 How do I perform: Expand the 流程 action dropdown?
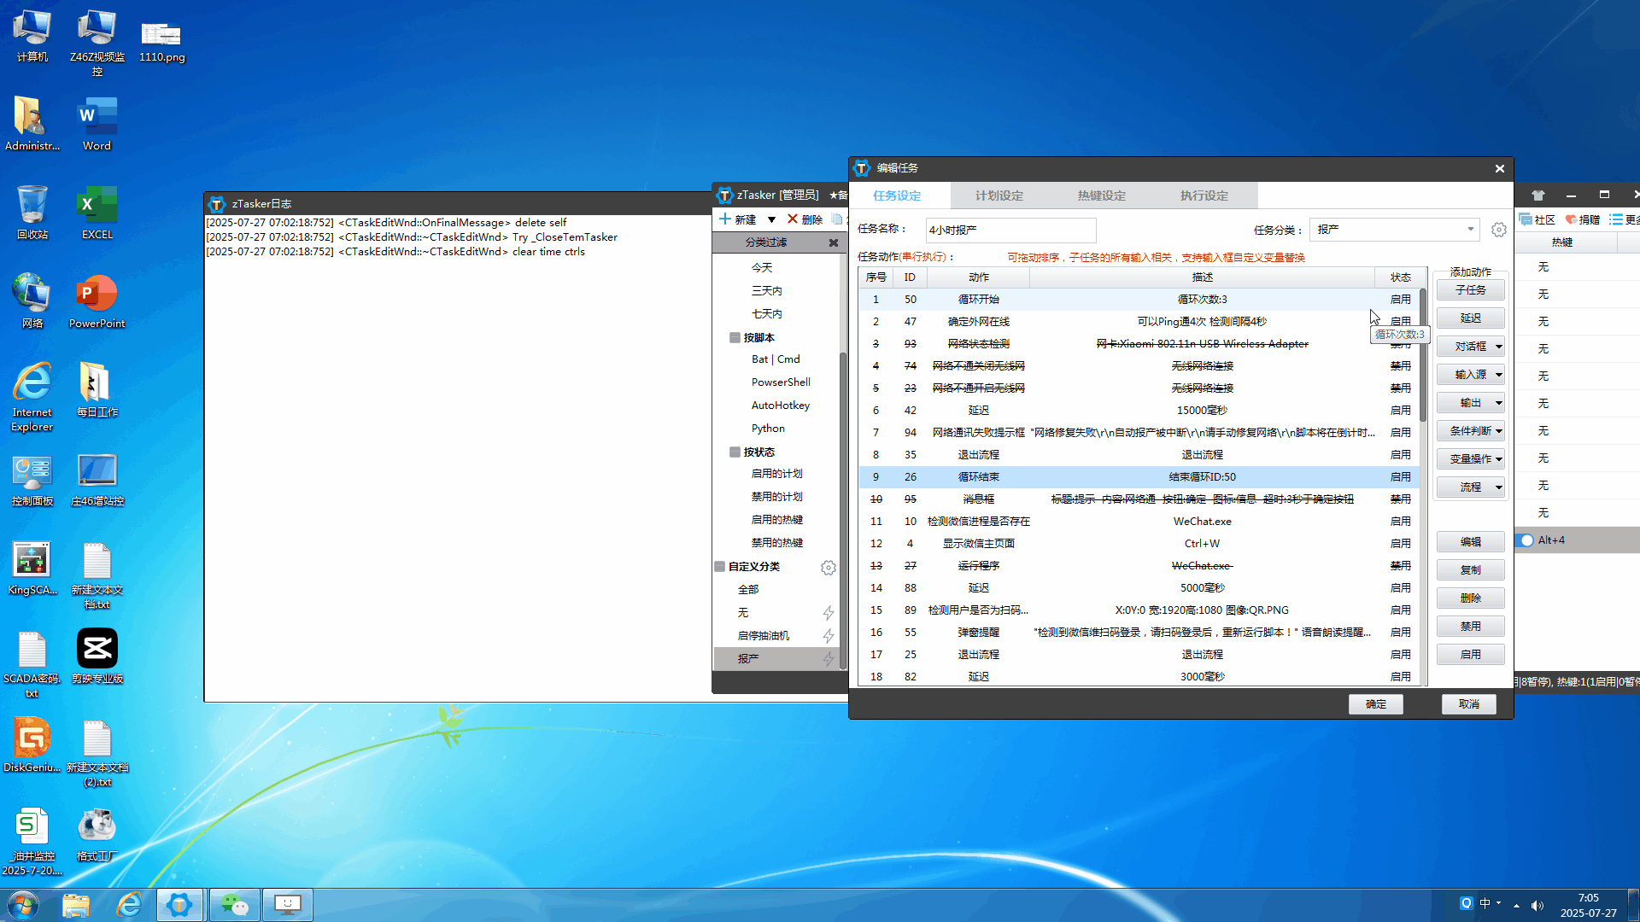(x=1498, y=487)
